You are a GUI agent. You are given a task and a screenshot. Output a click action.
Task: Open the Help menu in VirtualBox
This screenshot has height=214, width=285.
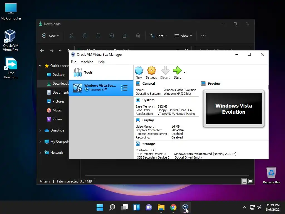coord(101,62)
